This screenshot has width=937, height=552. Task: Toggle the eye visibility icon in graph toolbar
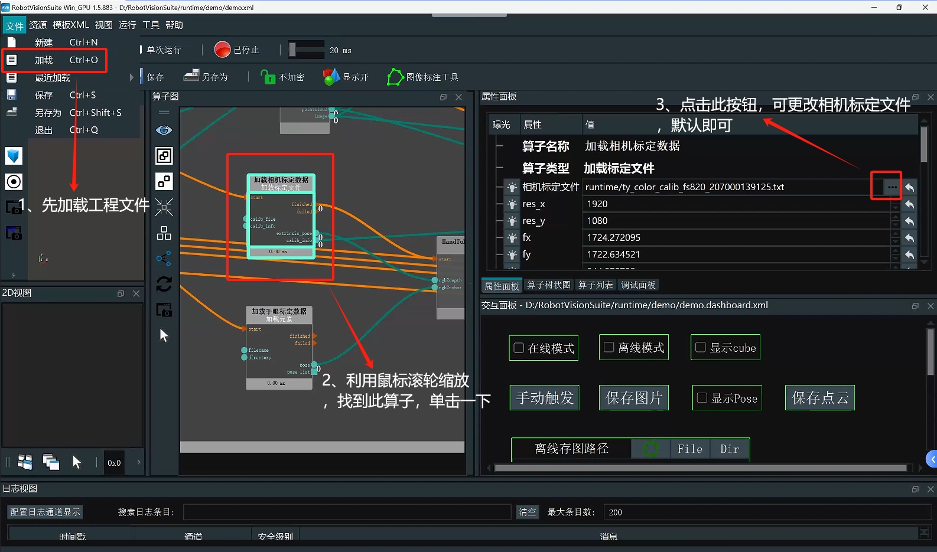pyautogui.click(x=164, y=130)
